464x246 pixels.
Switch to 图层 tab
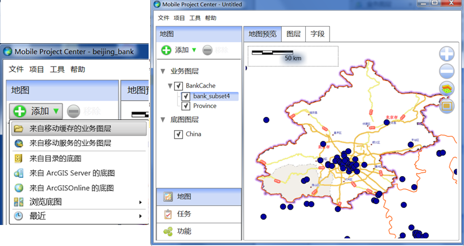(x=294, y=34)
